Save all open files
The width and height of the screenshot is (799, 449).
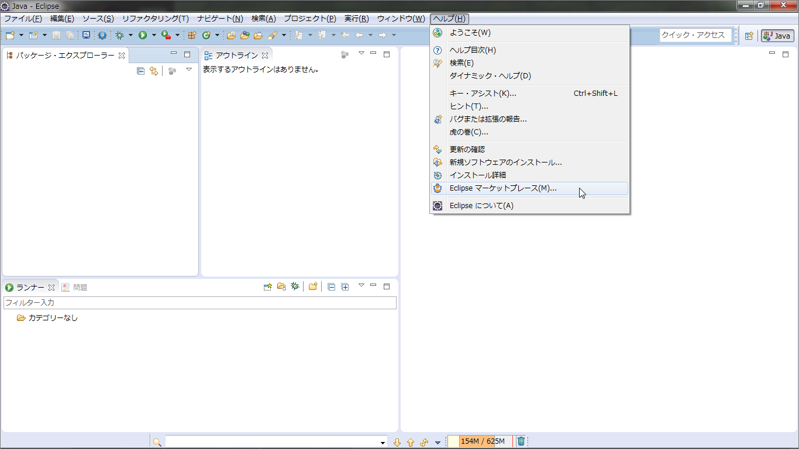click(70, 35)
